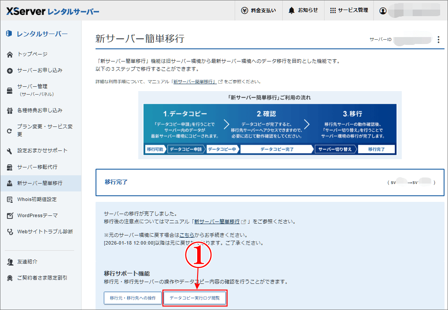Open the 各種特典お申し込み gift icon

[10, 111]
